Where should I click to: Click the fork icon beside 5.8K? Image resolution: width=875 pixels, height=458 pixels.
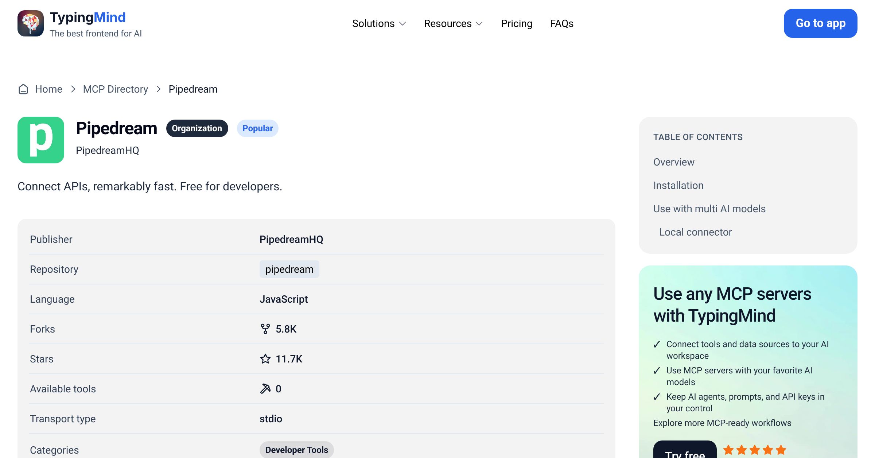pos(265,329)
